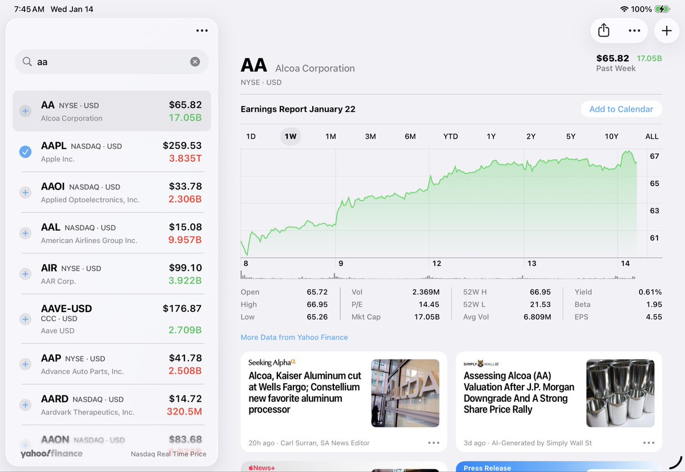Open the Apple News+ story card
This screenshot has height=472, width=685.
(344, 466)
